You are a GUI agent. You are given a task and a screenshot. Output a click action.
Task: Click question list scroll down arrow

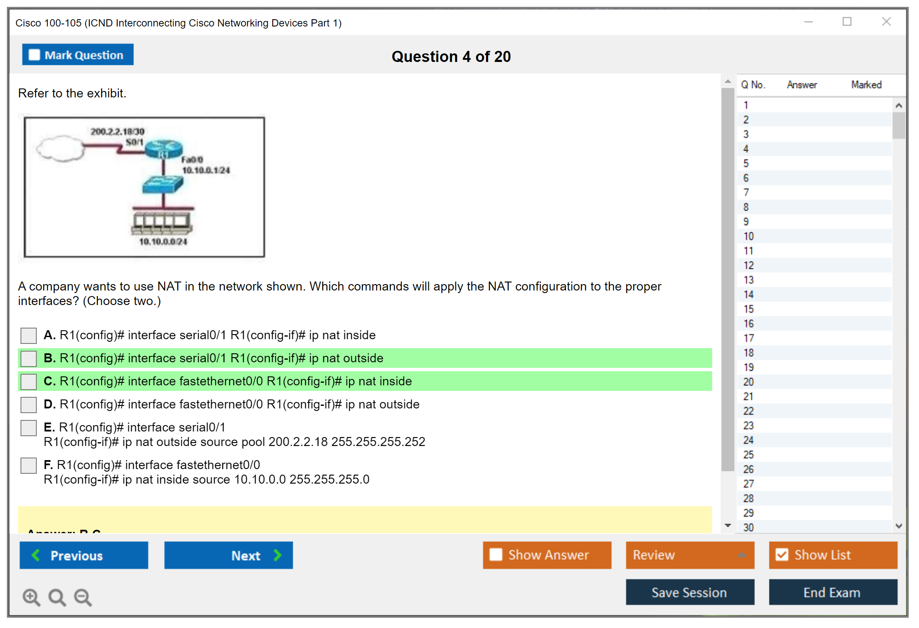point(898,526)
